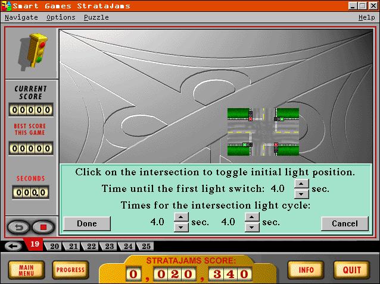Close the StrataJams window
Image resolution: width=380 pixels, height=284 pixels.
click(373, 6)
